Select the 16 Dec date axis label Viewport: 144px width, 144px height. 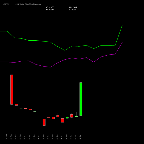pos(43,137)
